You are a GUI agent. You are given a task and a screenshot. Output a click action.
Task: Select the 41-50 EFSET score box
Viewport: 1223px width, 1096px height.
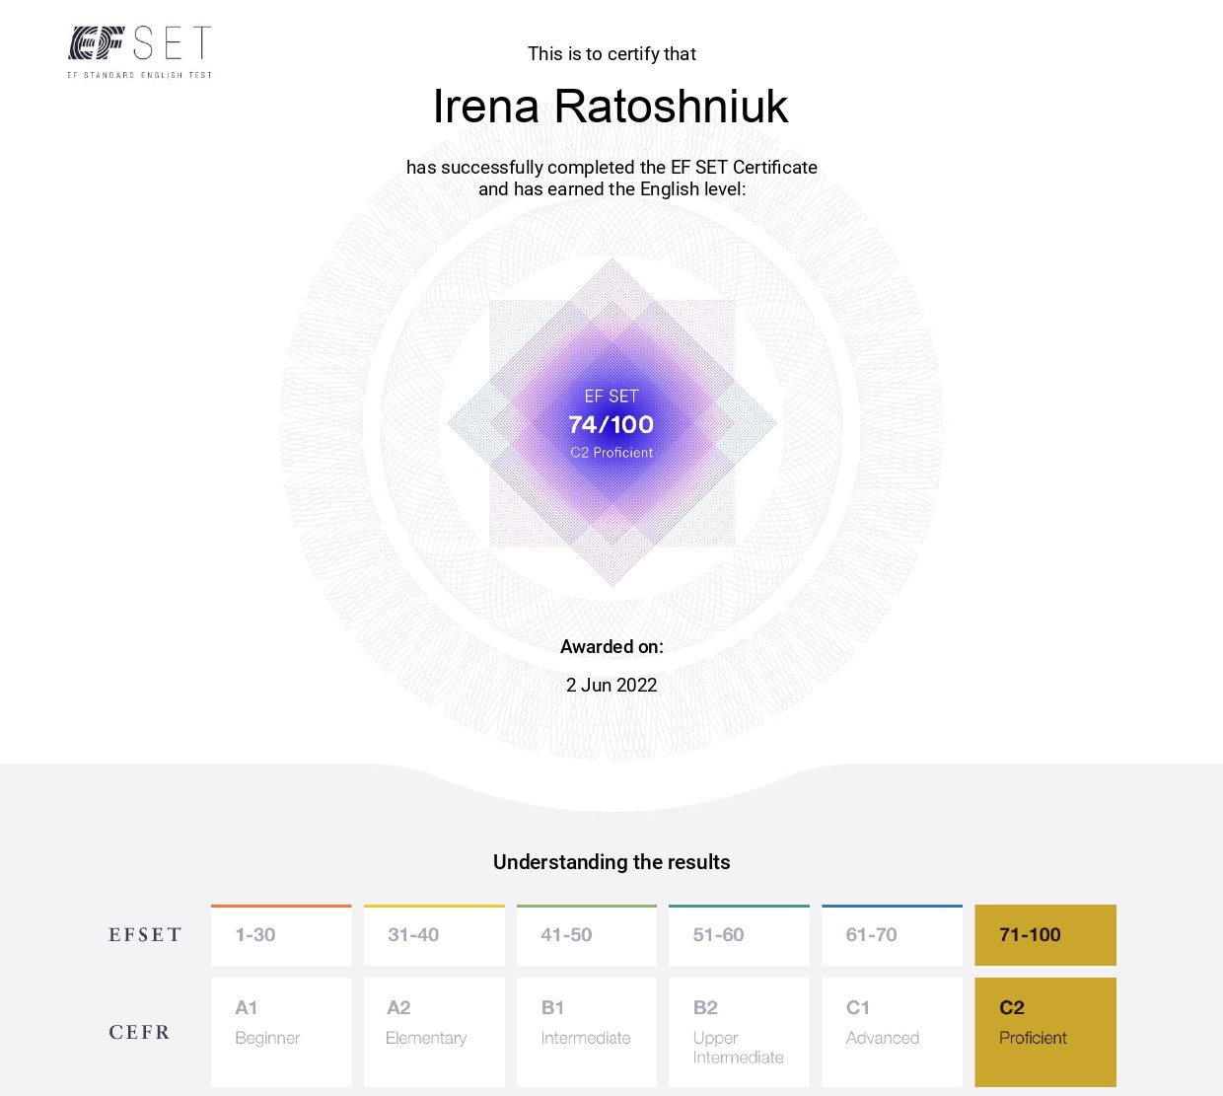point(587,935)
